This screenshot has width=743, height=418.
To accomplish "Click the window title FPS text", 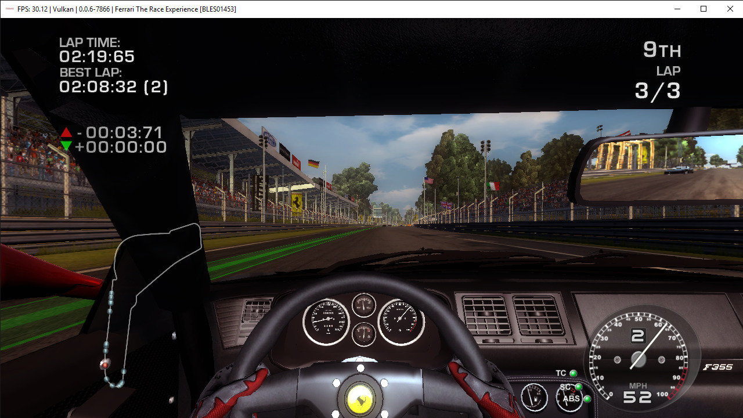I will tap(127, 9).
